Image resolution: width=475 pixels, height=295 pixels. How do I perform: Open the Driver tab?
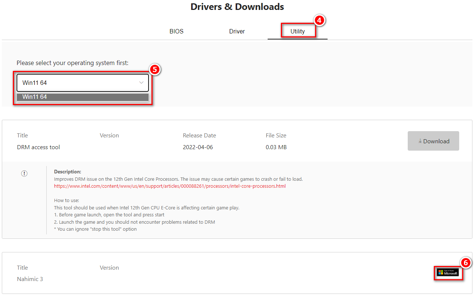tap(237, 31)
